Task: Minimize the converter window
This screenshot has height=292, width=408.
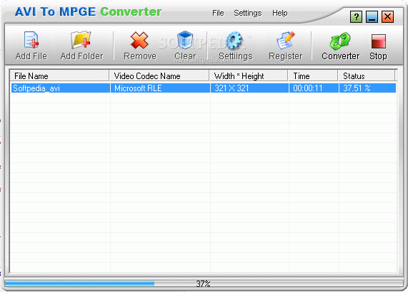Action: pyautogui.click(x=372, y=17)
